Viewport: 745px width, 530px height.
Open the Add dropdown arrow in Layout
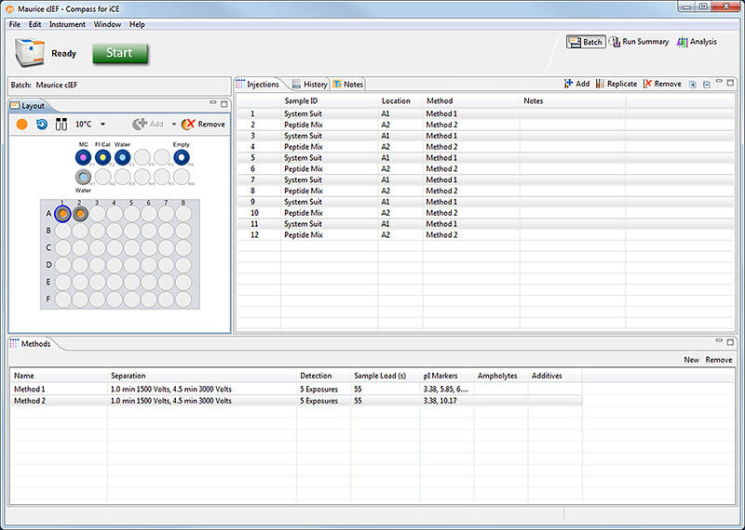[x=173, y=125]
